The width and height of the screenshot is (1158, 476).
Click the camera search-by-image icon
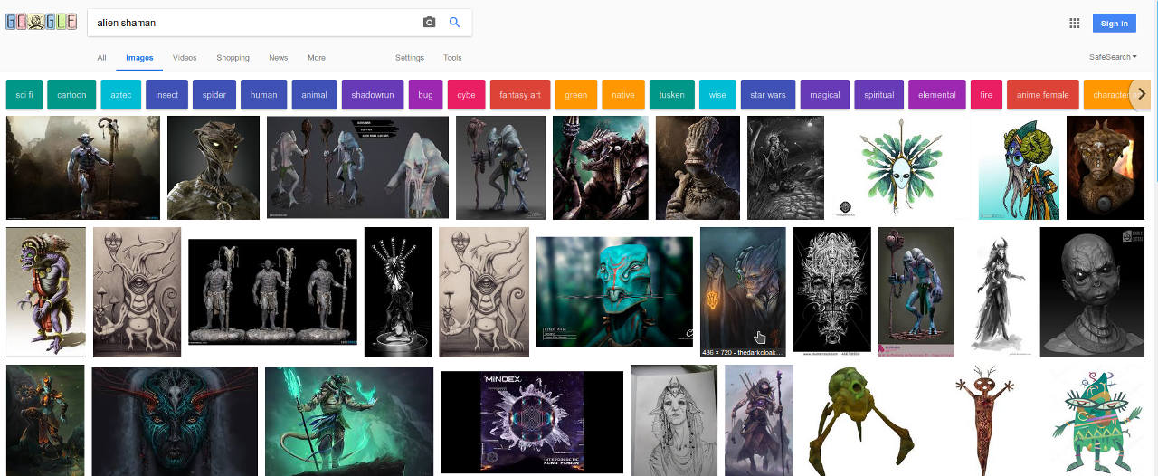429,23
